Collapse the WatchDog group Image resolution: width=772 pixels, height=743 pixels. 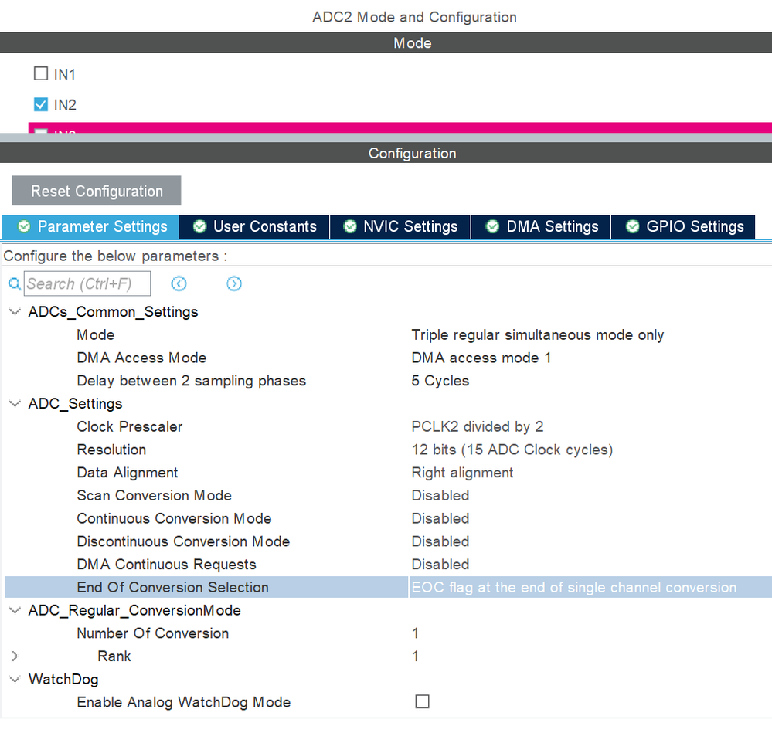[15, 679]
